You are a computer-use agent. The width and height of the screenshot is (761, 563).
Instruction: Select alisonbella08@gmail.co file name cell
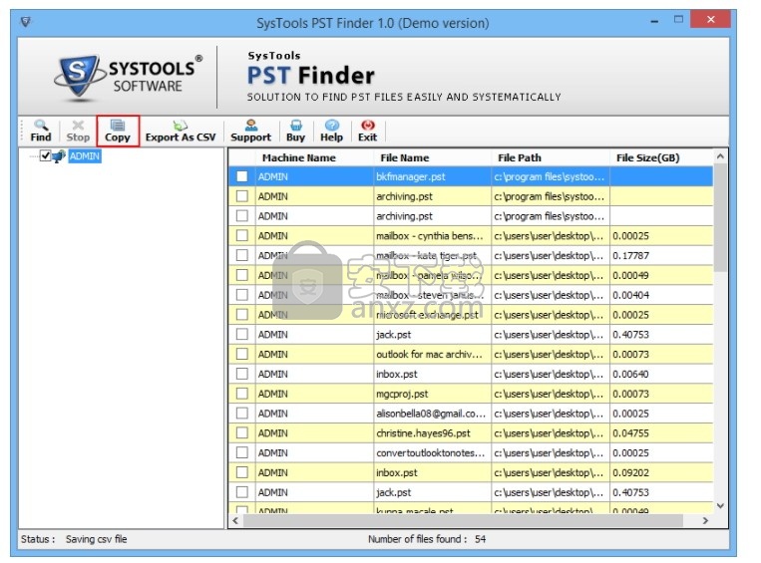(433, 414)
